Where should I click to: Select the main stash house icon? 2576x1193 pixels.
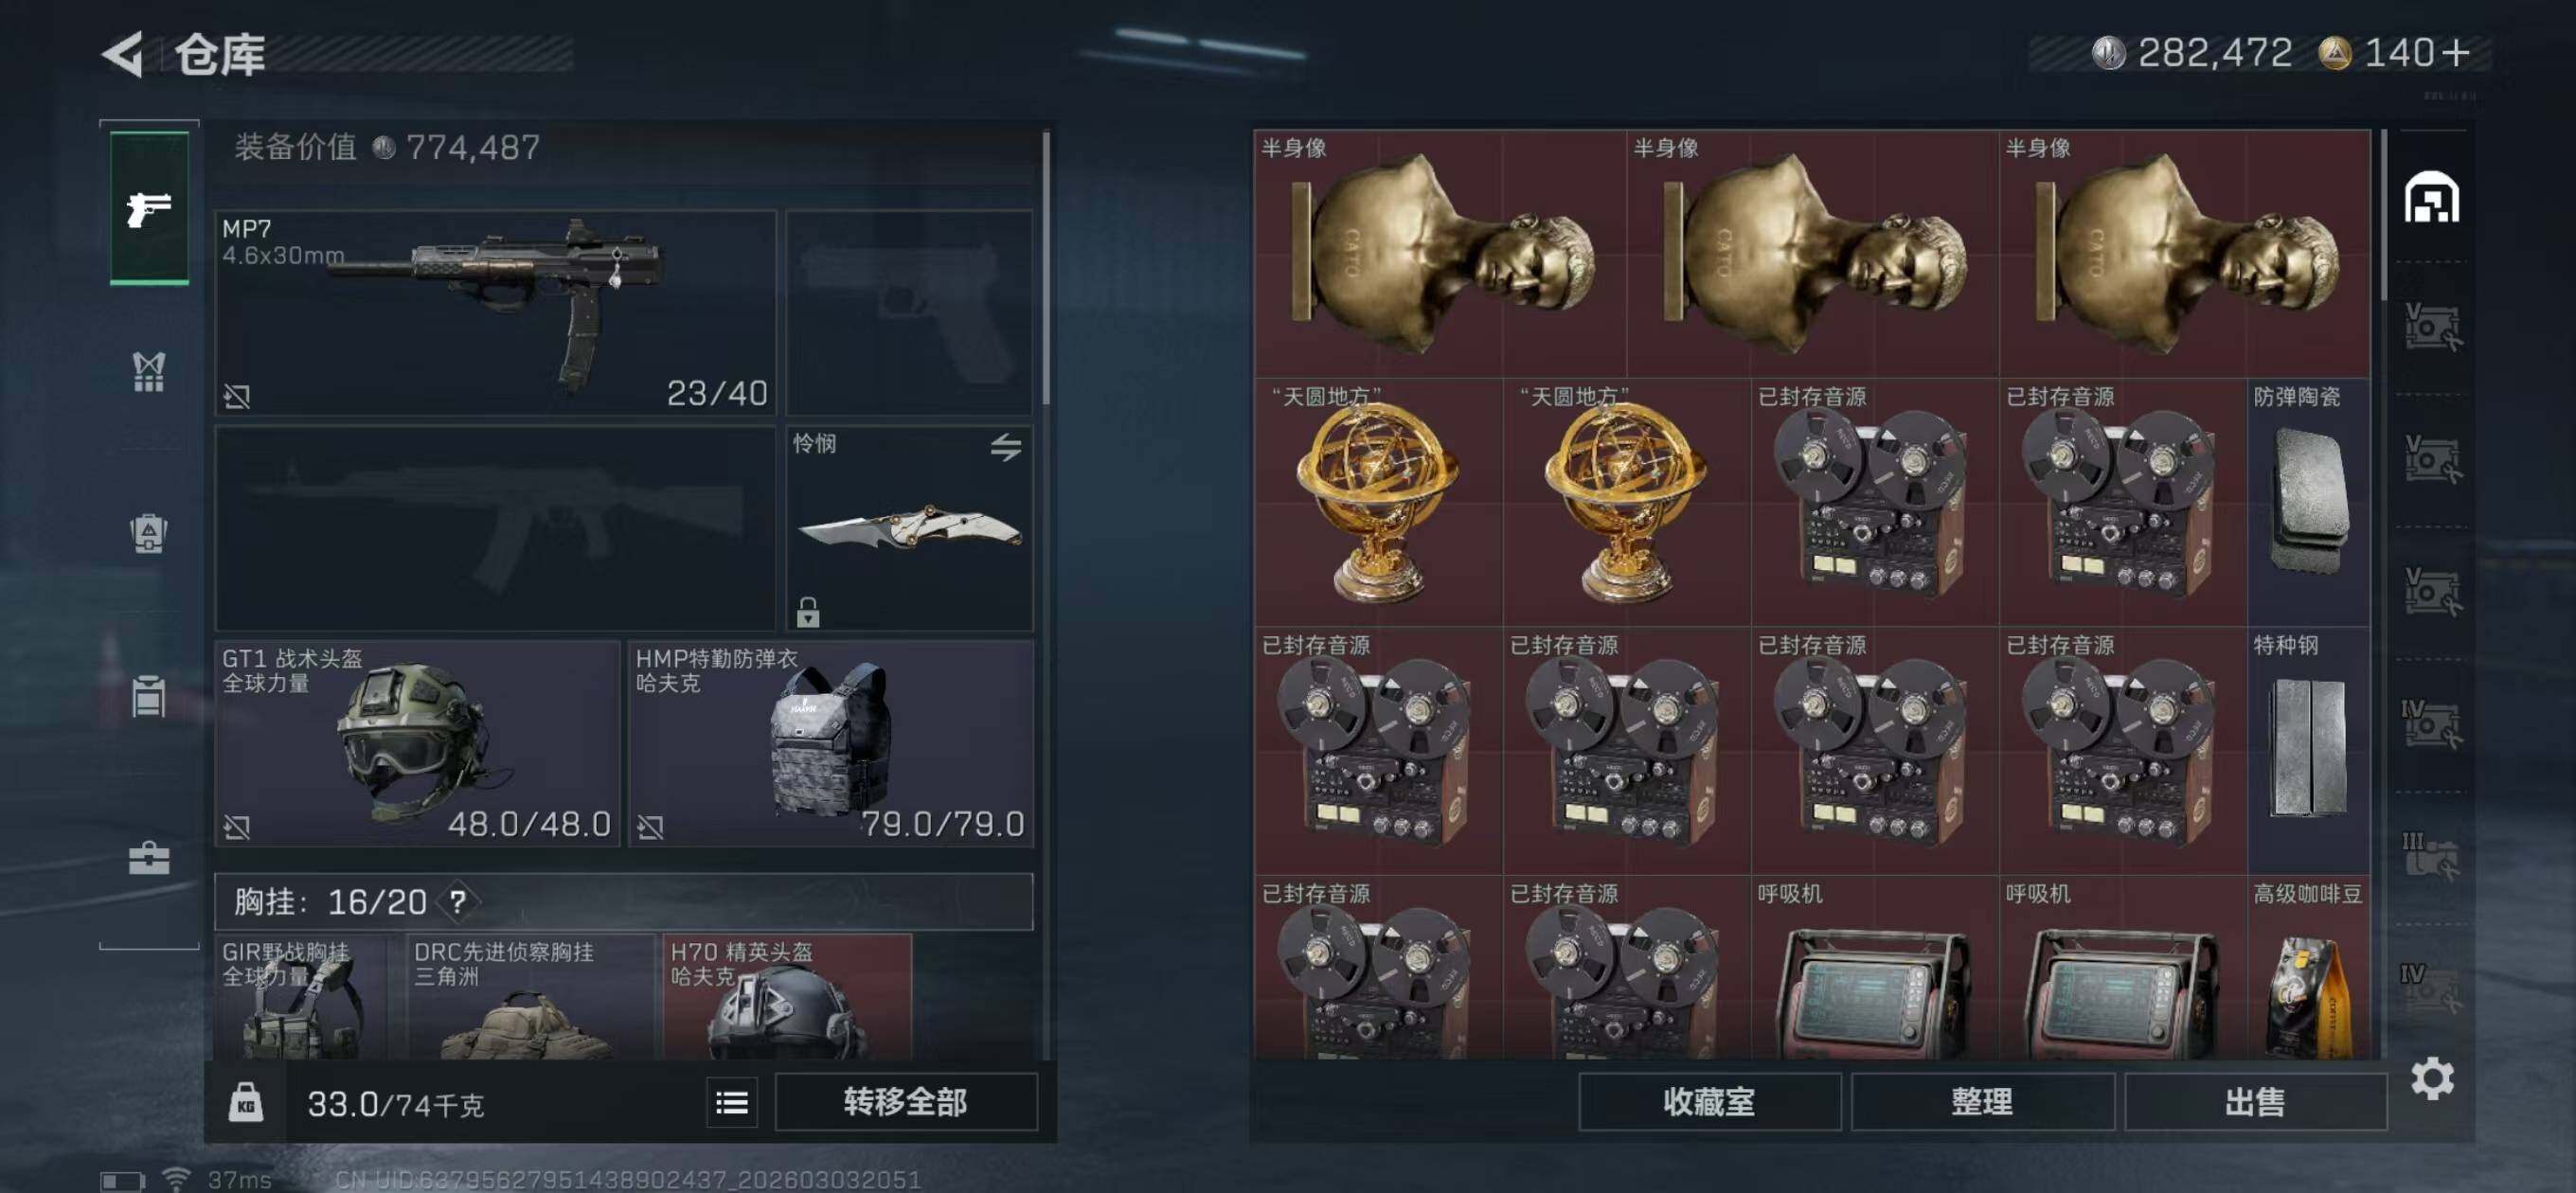[2432, 197]
